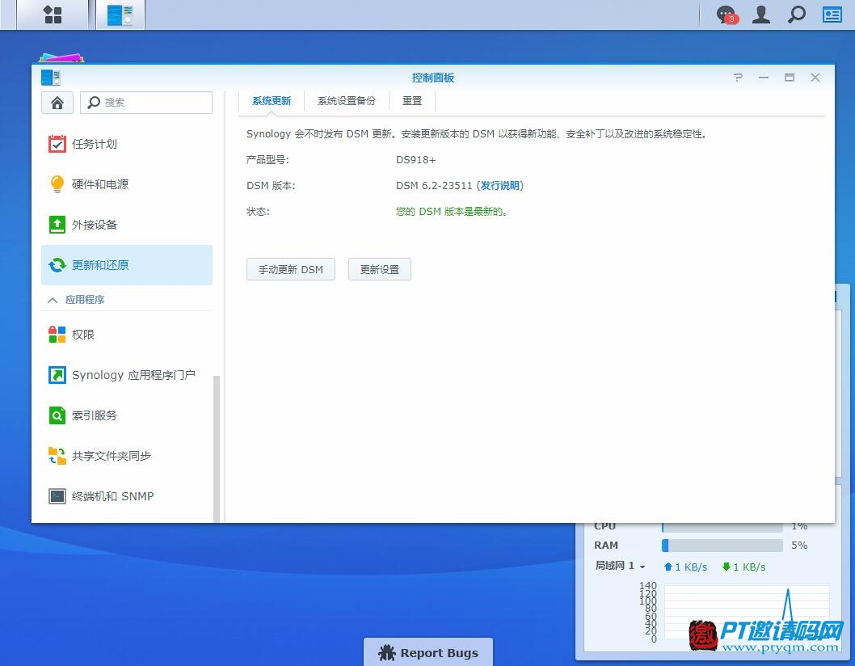Screen dimensions: 855x666
Task: Select 更新和还原 in sidebar
Action: 127,265
